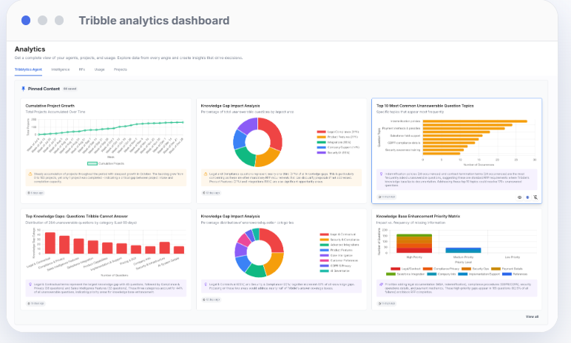
Task: Toggle the Company/Support legend in top donut chart
Action: (338, 147)
